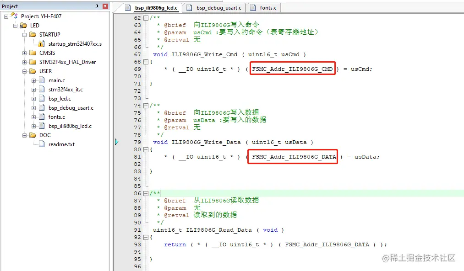Click the LED target folder icon
This screenshot has height=271, width=464.
[23, 26]
